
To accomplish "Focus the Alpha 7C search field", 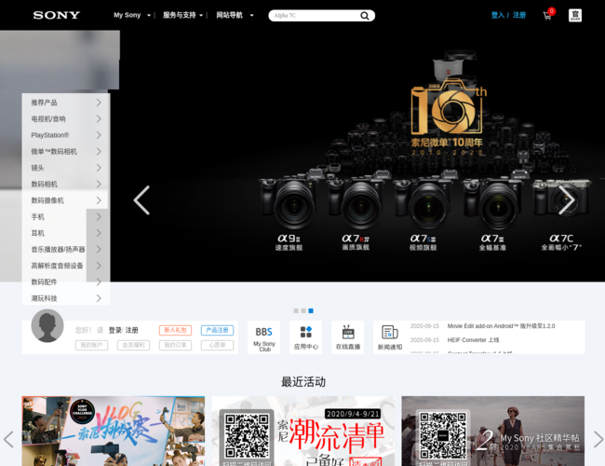I will tap(315, 16).
